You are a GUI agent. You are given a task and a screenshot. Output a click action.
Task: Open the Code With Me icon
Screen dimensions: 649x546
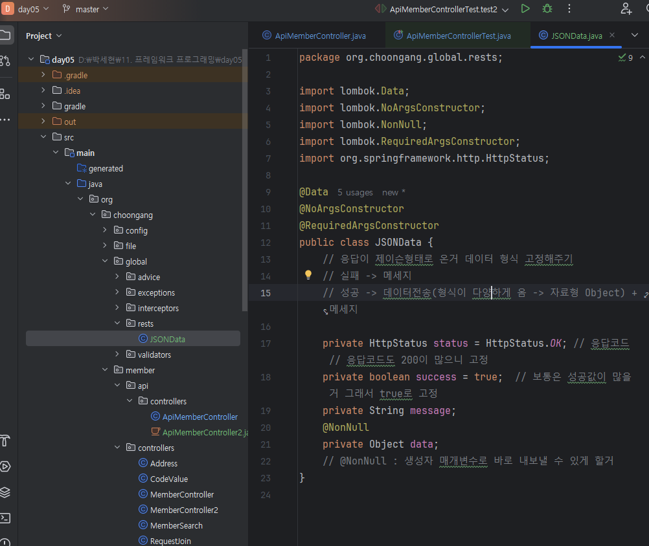click(x=626, y=9)
